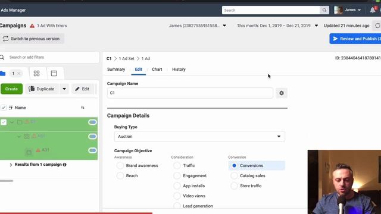The width and height of the screenshot is (381, 214).
Task: Click the left panel horizontal scrollbar
Action: (x=7, y=181)
